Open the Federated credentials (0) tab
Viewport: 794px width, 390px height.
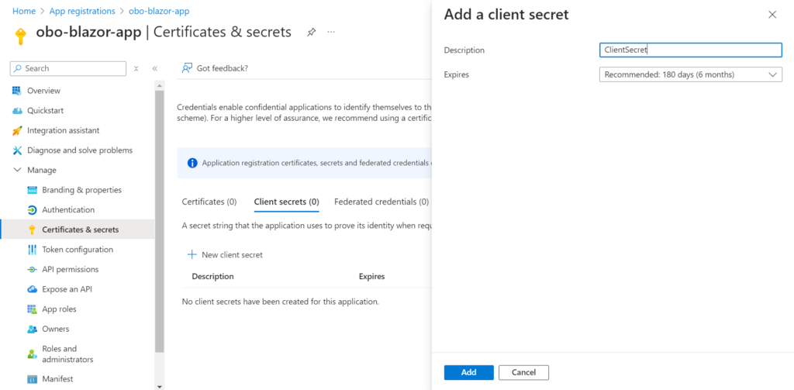381,202
